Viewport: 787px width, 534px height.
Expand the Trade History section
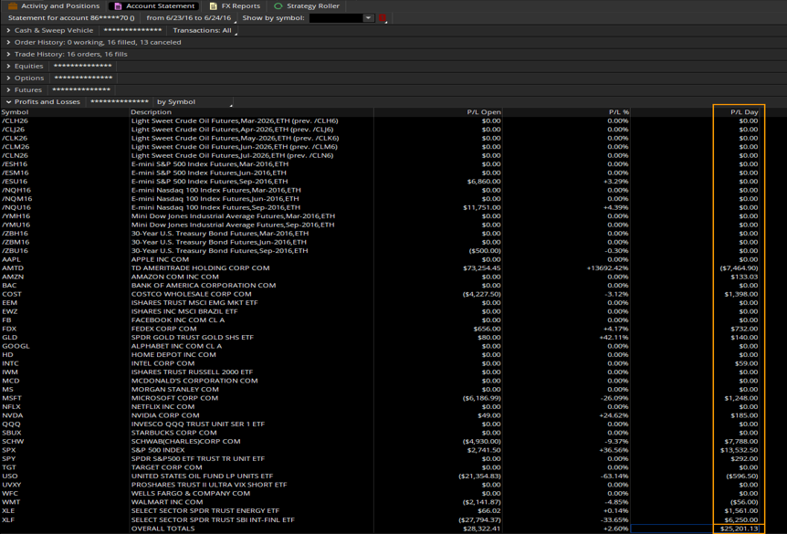[x=8, y=54]
